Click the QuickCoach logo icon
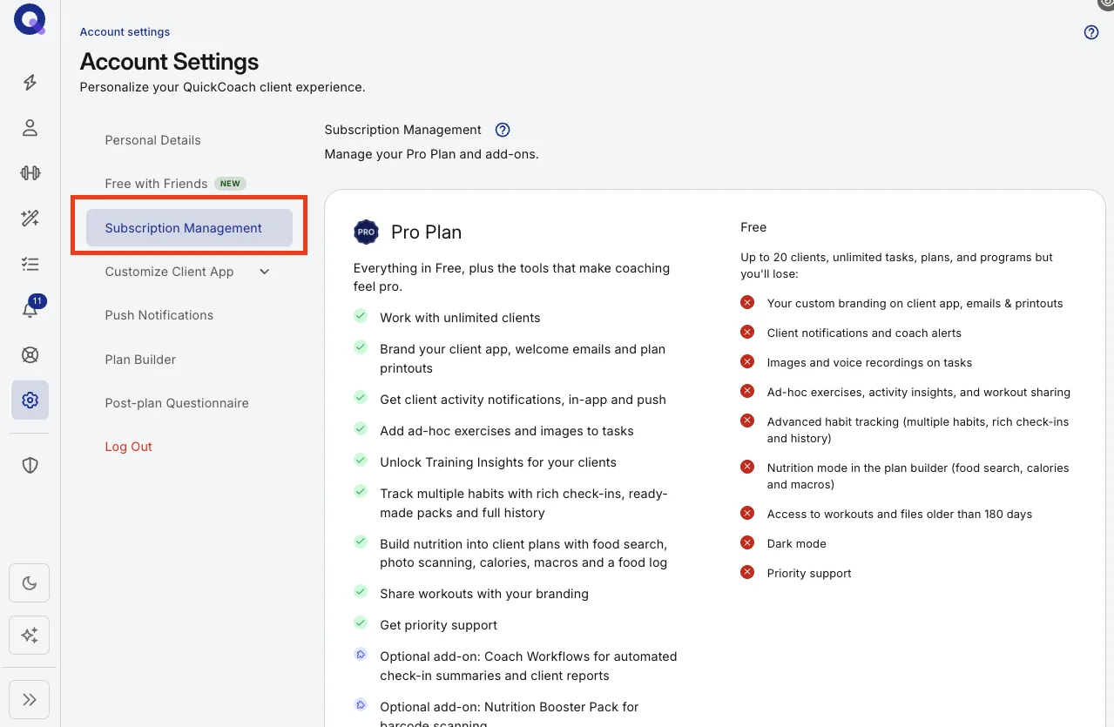This screenshot has width=1114, height=727. pos(30,19)
